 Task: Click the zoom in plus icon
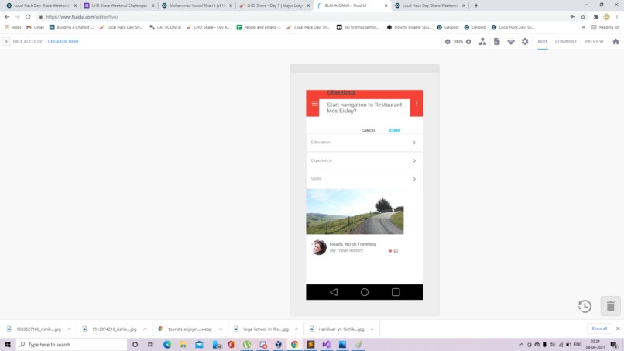(x=468, y=41)
